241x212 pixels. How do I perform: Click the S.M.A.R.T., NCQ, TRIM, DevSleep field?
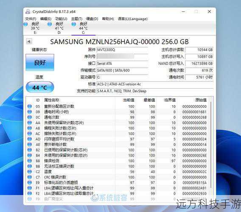(x=155, y=91)
